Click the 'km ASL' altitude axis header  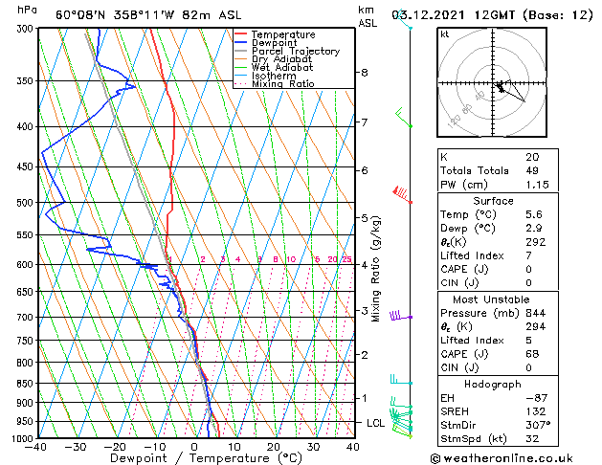point(368,16)
